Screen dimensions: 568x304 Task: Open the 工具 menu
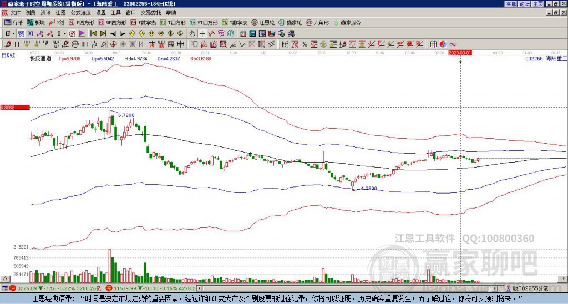click(116, 13)
